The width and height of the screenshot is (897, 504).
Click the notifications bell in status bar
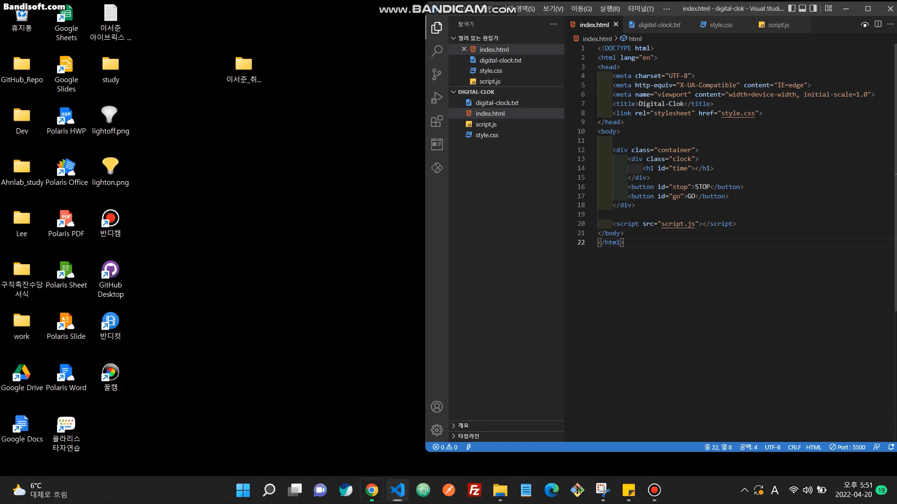(891, 447)
